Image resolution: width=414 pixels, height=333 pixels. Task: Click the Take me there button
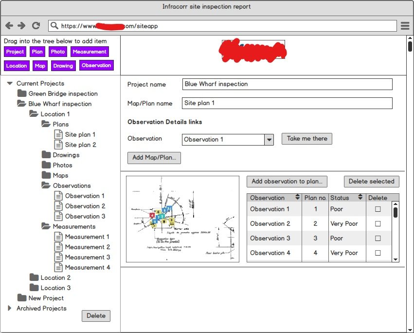307,139
